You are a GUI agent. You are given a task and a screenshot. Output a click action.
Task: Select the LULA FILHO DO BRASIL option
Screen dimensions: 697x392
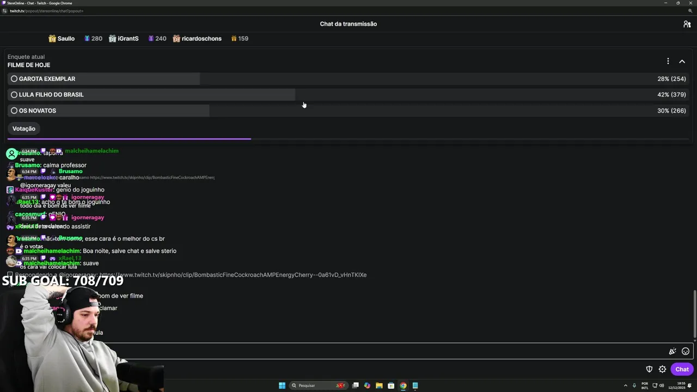pos(350,95)
